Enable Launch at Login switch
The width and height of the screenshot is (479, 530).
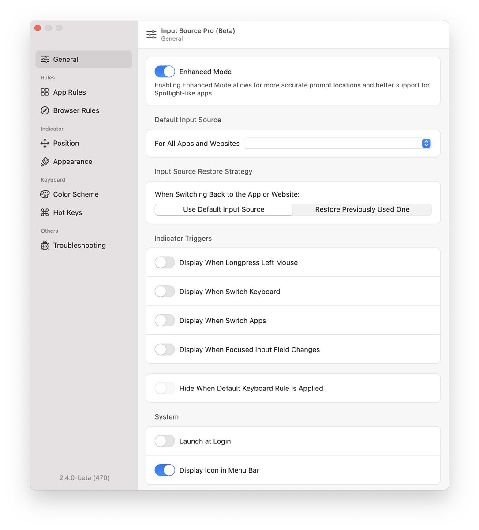(x=165, y=441)
